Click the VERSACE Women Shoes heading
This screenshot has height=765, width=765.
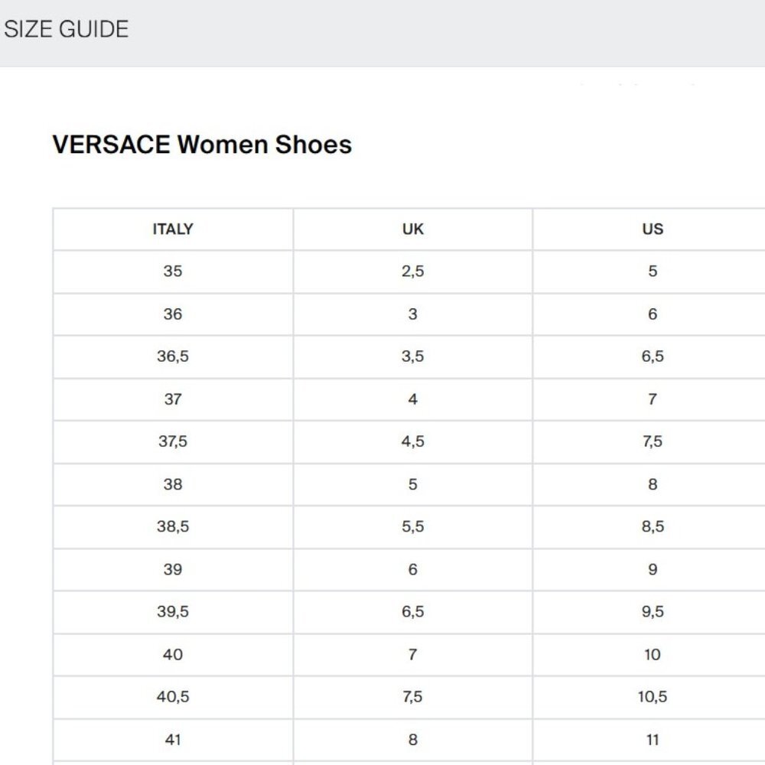(x=202, y=145)
